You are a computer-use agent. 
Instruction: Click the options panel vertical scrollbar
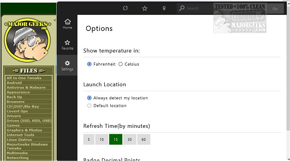pyautogui.click(x=288, y=76)
